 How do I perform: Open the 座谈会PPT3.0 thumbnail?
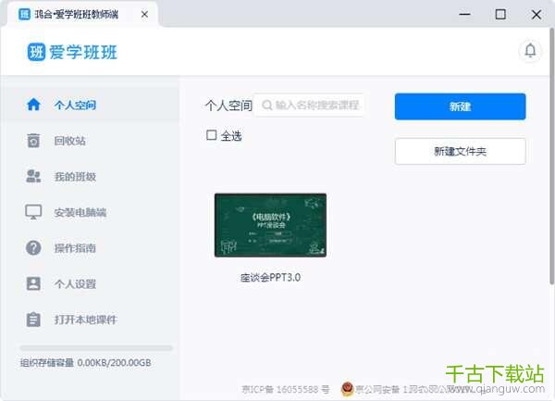[x=270, y=225]
